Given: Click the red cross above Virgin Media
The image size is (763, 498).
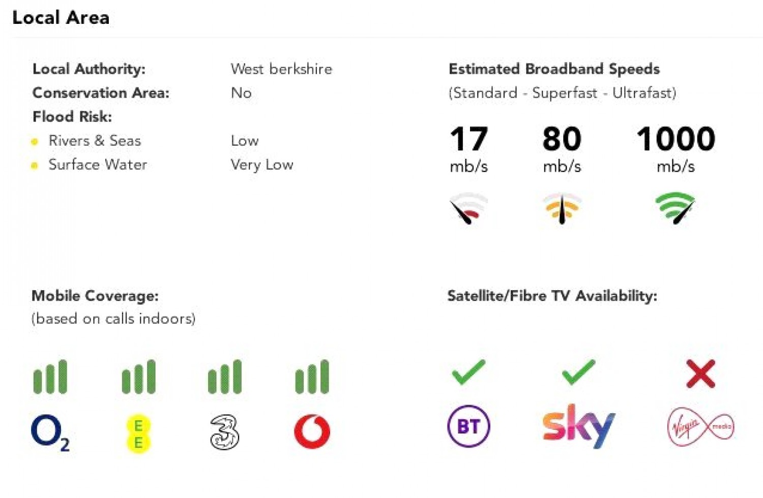Looking at the screenshot, I should pos(700,373).
